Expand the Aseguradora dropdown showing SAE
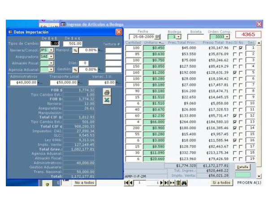Viewport: 269px width, 206px height. (51, 57)
